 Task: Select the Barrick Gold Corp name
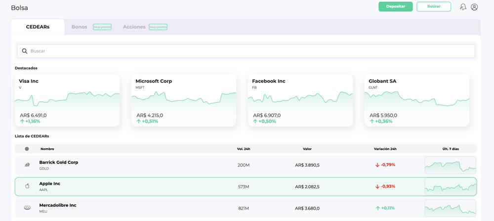coord(59,162)
